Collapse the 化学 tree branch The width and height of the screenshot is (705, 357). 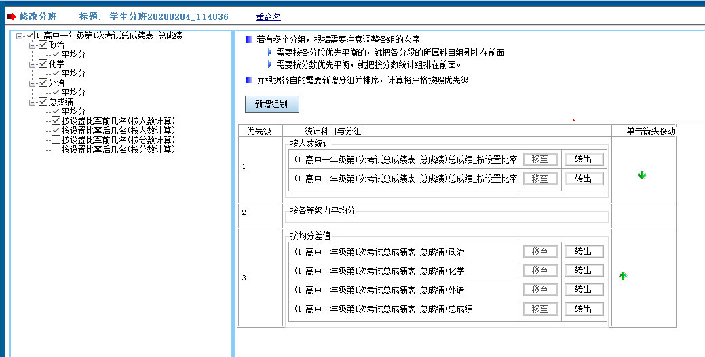(x=32, y=64)
